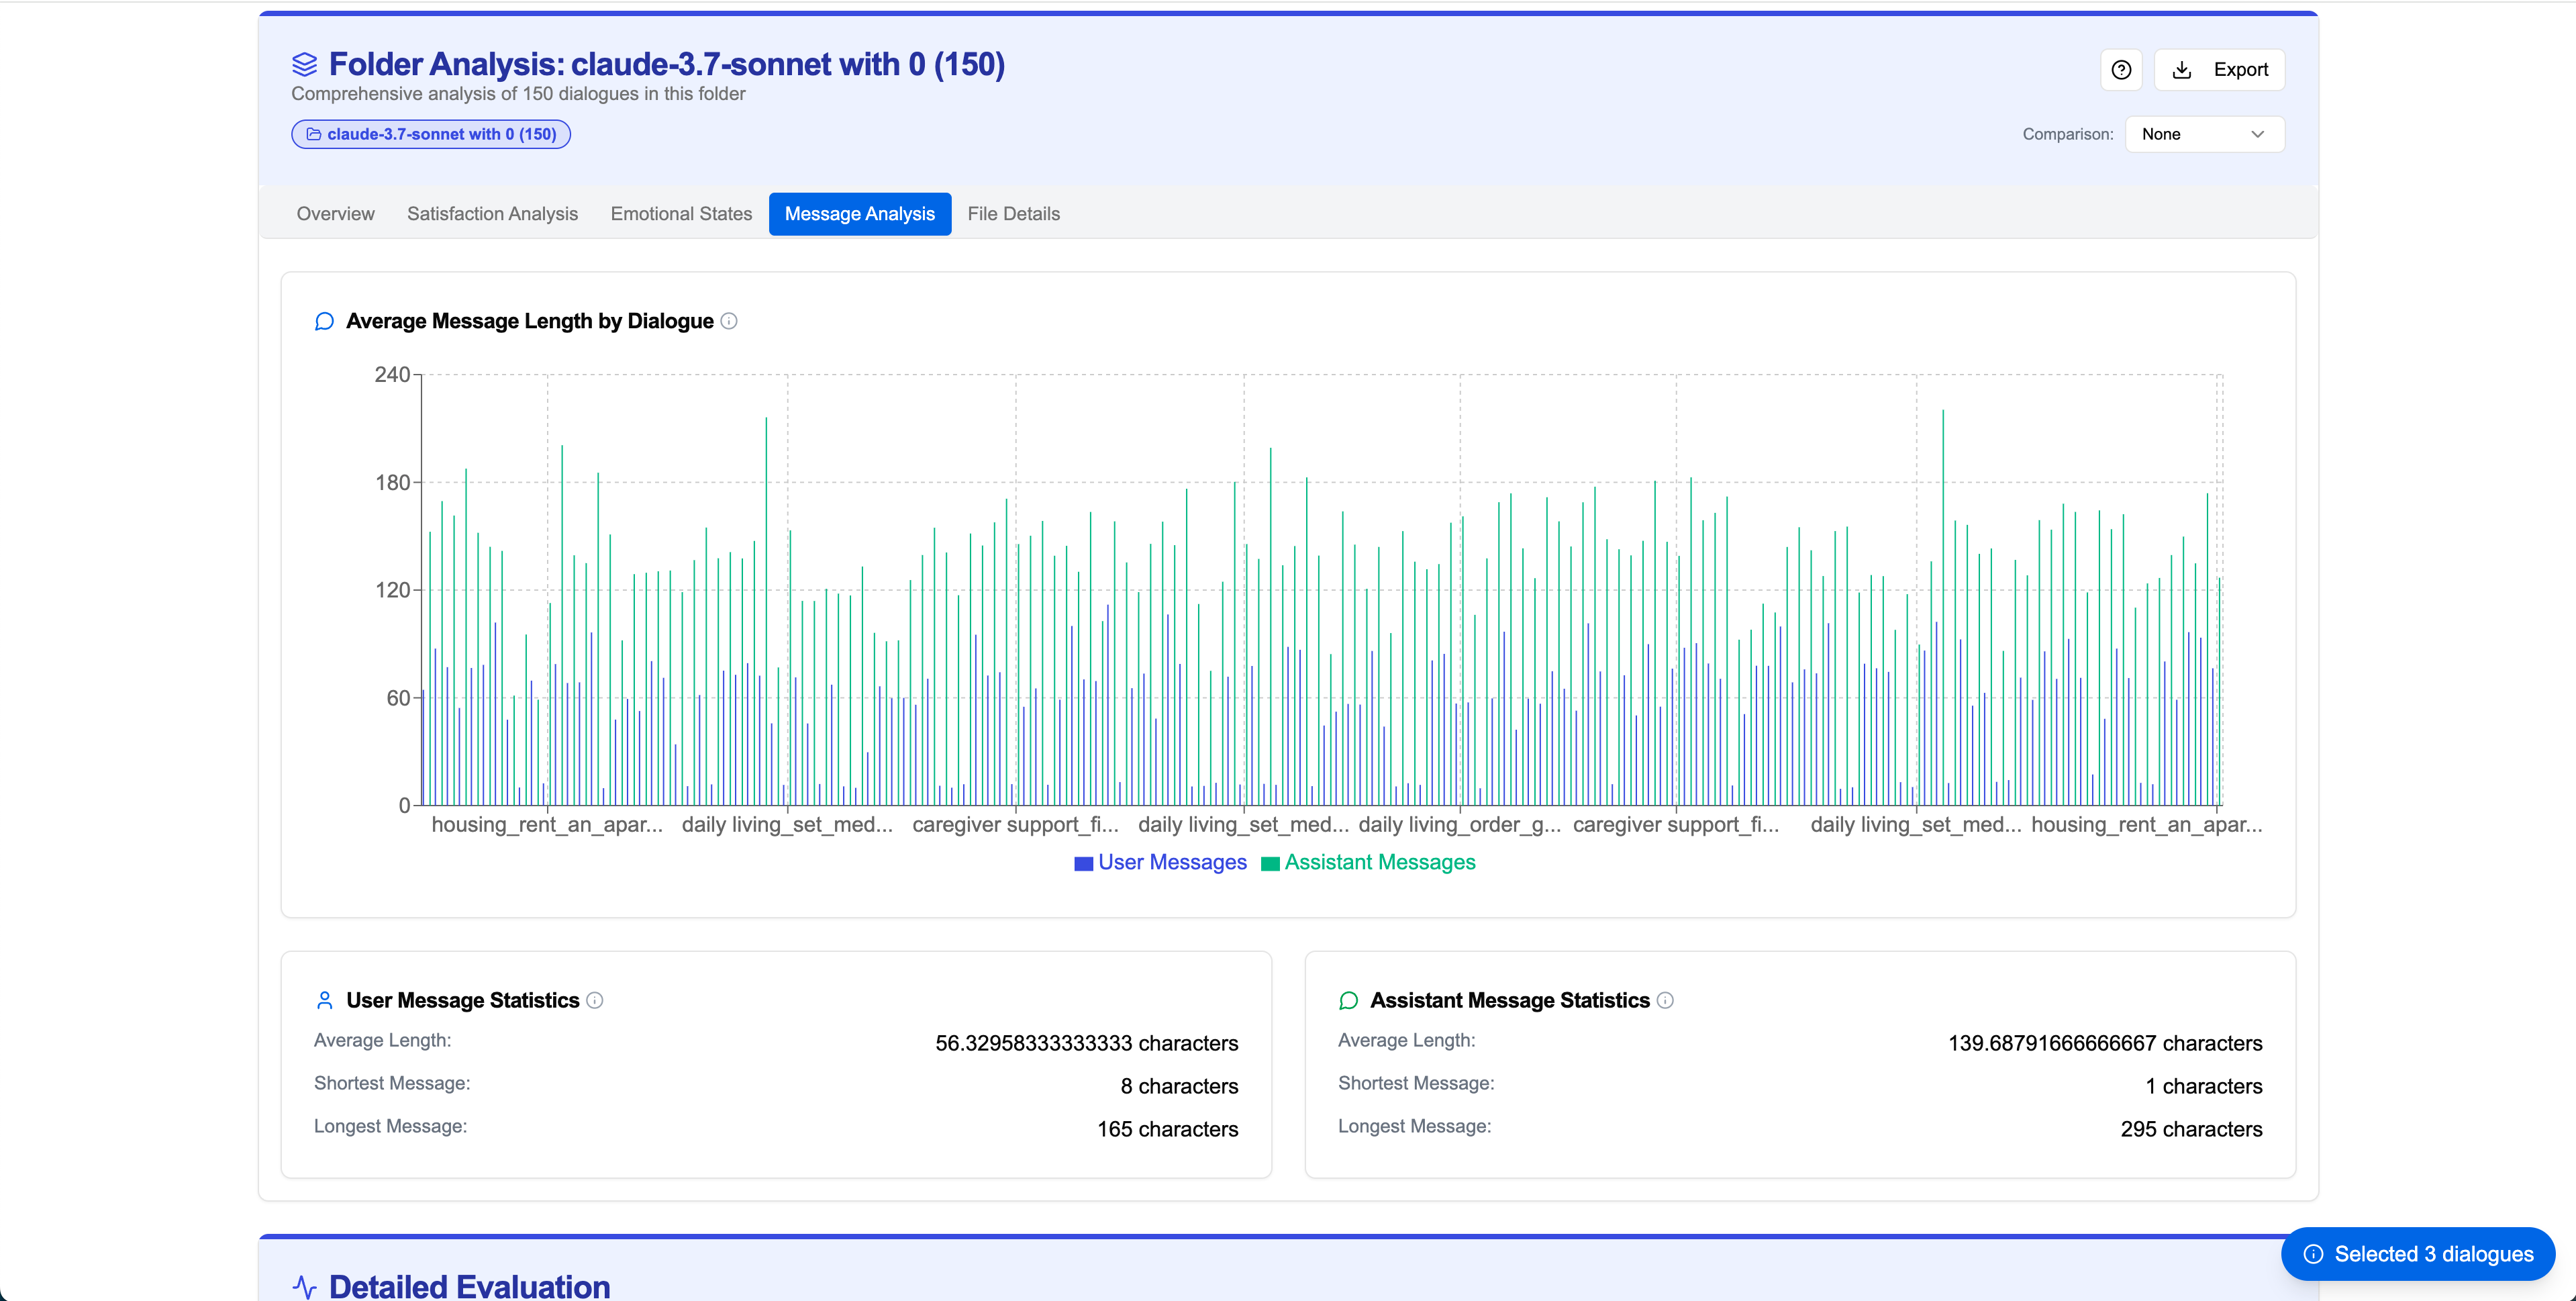This screenshot has width=2576, height=1301.
Task: Click the 295 characters longest assistant message value
Action: (2191, 1129)
